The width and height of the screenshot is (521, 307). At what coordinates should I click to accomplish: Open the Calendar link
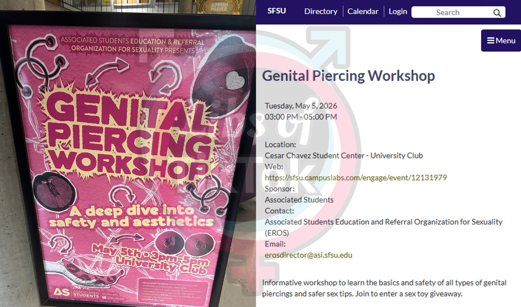pyautogui.click(x=363, y=11)
